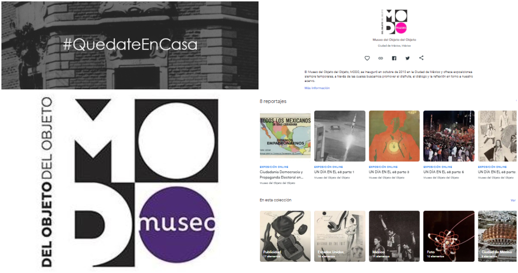Image resolution: width=518 pixels, height=273 pixels.
Task: Select the México collection tile
Action: [x=394, y=236]
